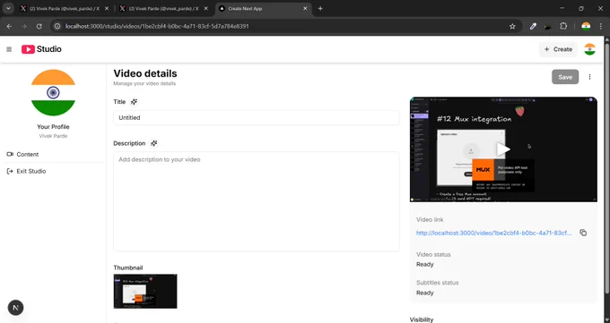Close the Create Next App tab
This screenshot has width=610, height=323.
point(305,9)
